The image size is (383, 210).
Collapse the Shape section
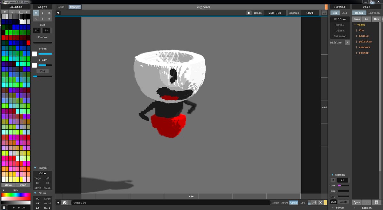coord(35,168)
